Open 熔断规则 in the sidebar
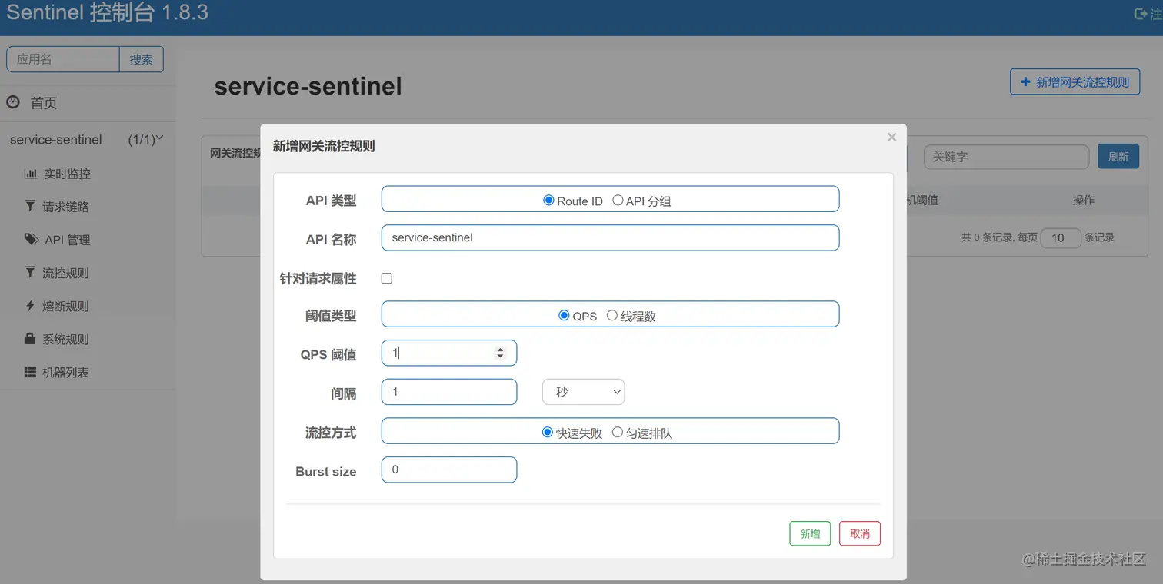This screenshot has width=1163, height=584. click(66, 306)
